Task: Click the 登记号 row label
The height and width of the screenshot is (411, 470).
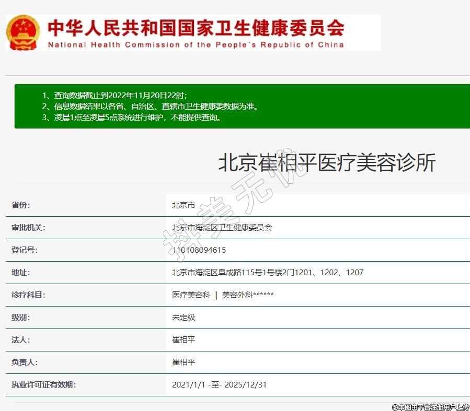Action: click(x=25, y=250)
